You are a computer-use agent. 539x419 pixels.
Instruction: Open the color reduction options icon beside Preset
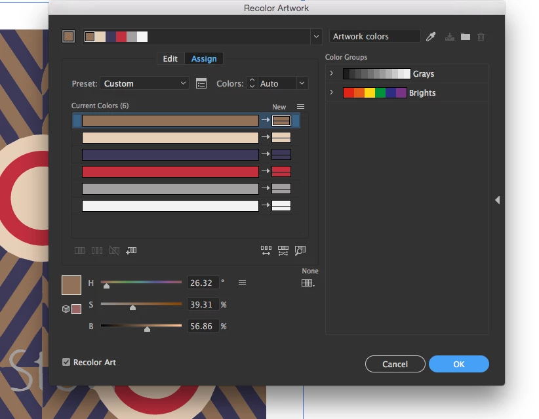click(x=201, y=83)
